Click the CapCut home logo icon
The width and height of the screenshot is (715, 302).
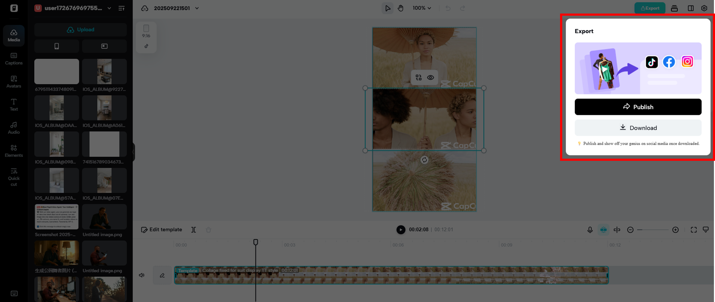click(14, 8)
